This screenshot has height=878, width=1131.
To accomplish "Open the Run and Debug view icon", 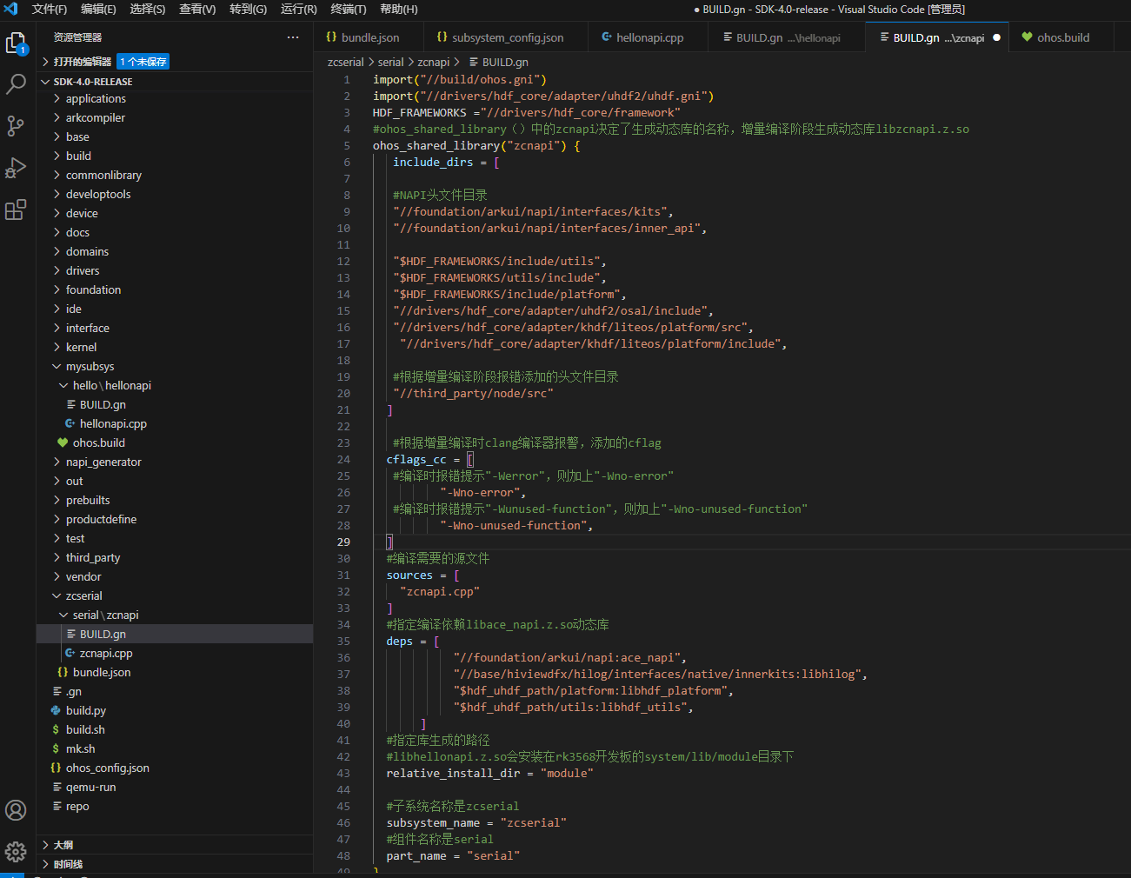I will click(16, 168).
